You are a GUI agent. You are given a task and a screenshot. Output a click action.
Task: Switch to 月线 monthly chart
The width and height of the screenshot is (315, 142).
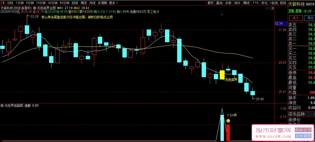[92, 3]
